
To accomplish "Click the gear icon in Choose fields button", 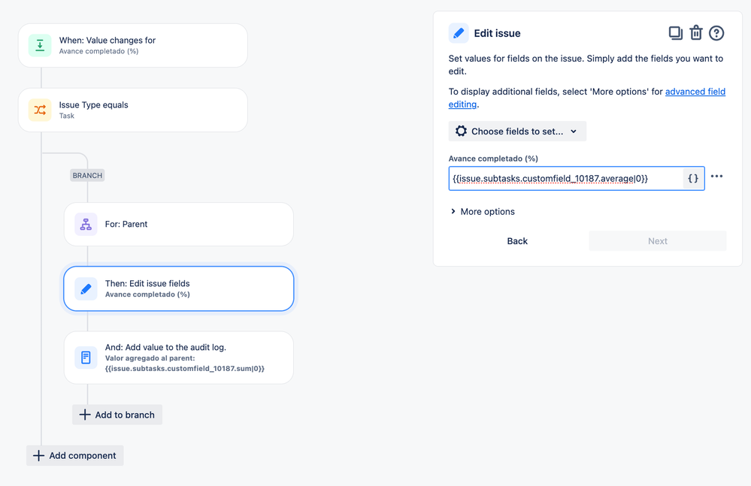I will [461, 131].
